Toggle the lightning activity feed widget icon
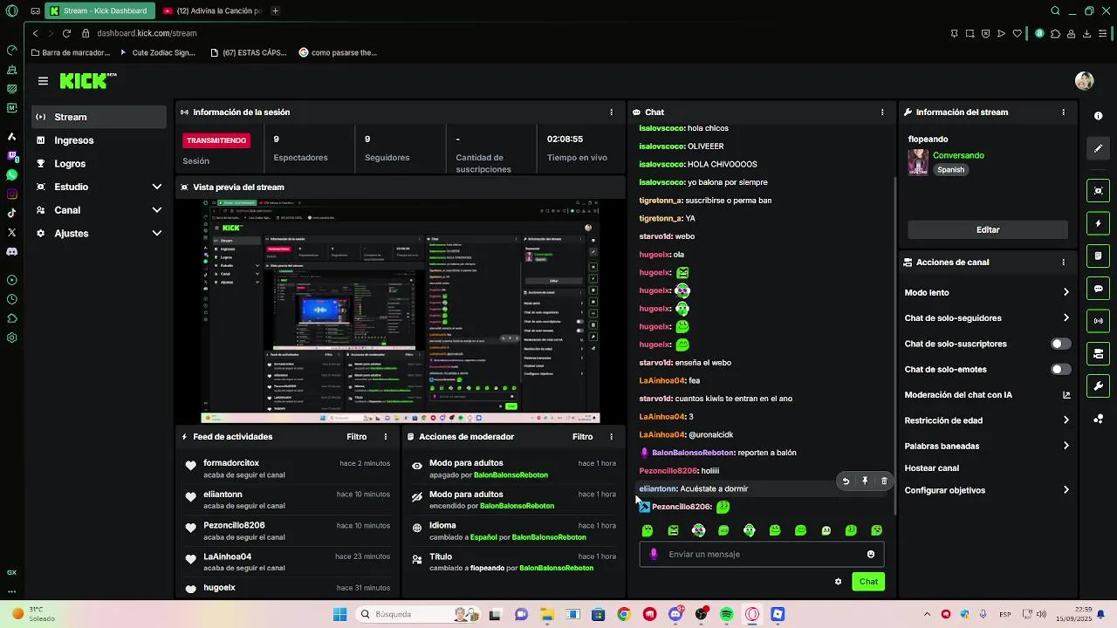Screen dimensions: 1117x628 (x=1098, y=223)
